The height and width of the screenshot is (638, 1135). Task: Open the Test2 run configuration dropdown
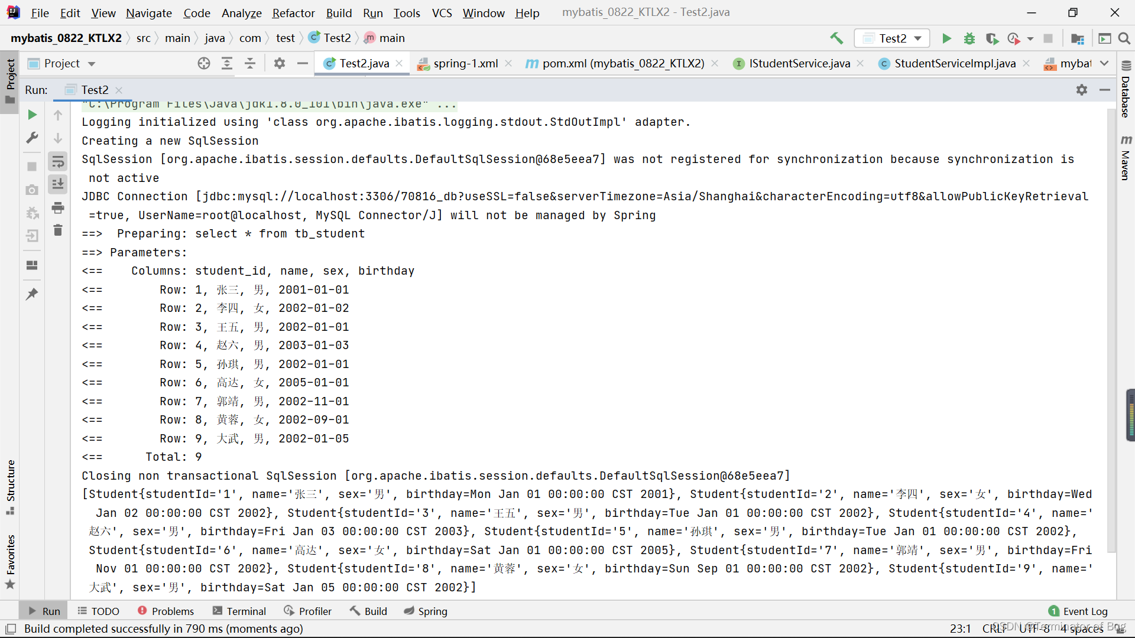coord(892,38)
